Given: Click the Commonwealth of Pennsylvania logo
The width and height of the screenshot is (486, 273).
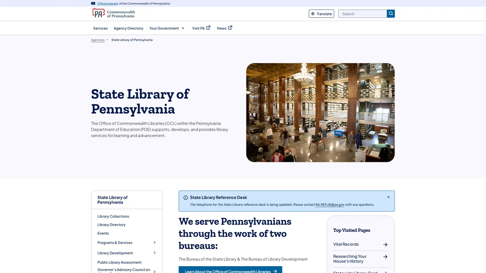Looking at the screenshot, I should (114, 13).
